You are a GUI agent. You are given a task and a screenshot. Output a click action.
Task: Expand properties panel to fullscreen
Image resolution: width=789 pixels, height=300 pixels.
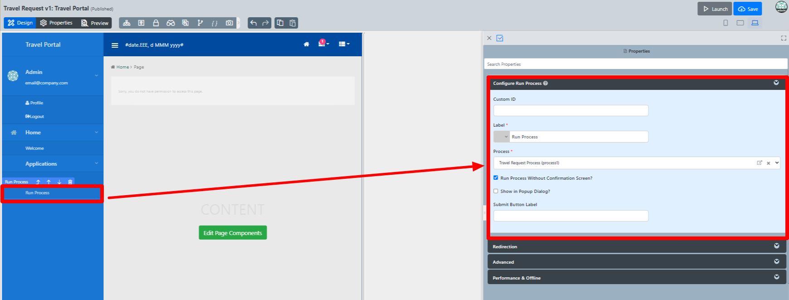pyautogui.click(x=784, y=38)
